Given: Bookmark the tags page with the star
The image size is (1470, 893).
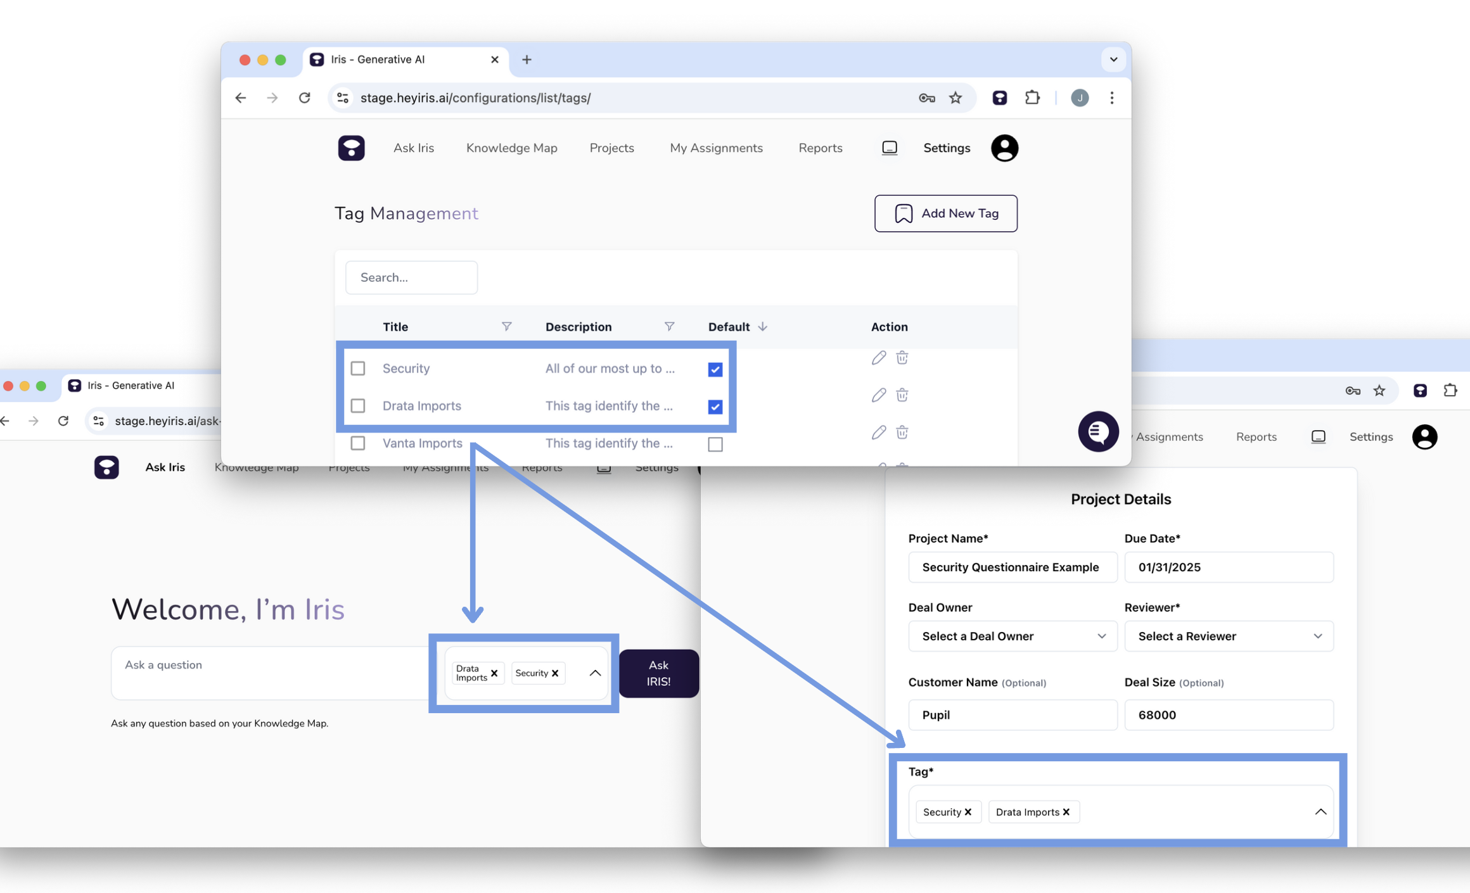Looking at the screenshot, I should coord(955,98).
